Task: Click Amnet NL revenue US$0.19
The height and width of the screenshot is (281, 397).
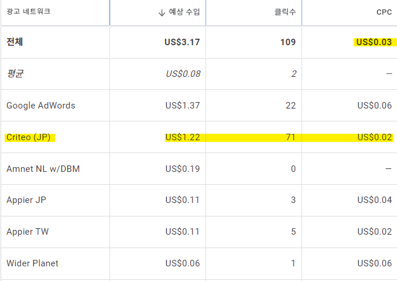Action: tap(183, 169)
